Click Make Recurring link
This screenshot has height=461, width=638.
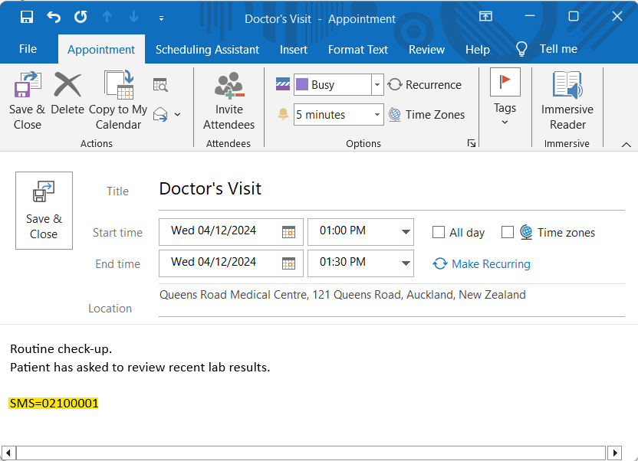(482, 263)
